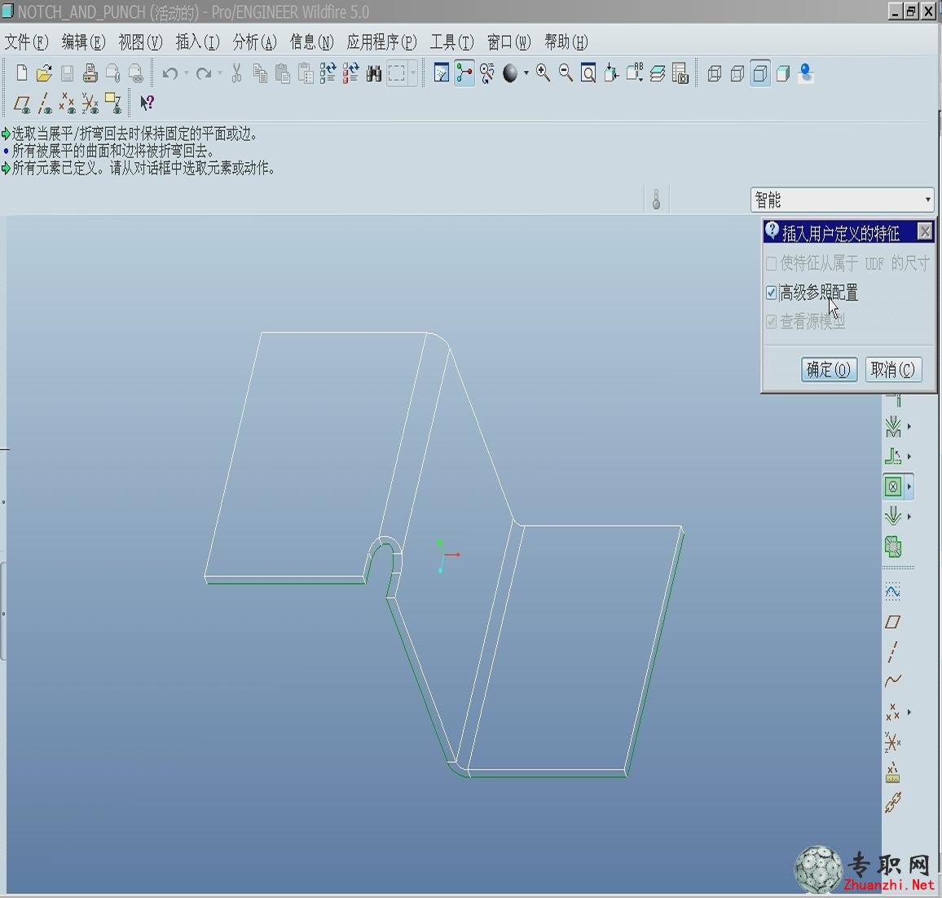The image size is (942, 898).
Task: Select Shading display style cube
Action: [x=783, y=73]
